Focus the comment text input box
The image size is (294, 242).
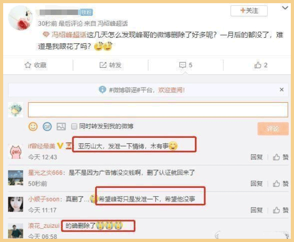point(158,110)
